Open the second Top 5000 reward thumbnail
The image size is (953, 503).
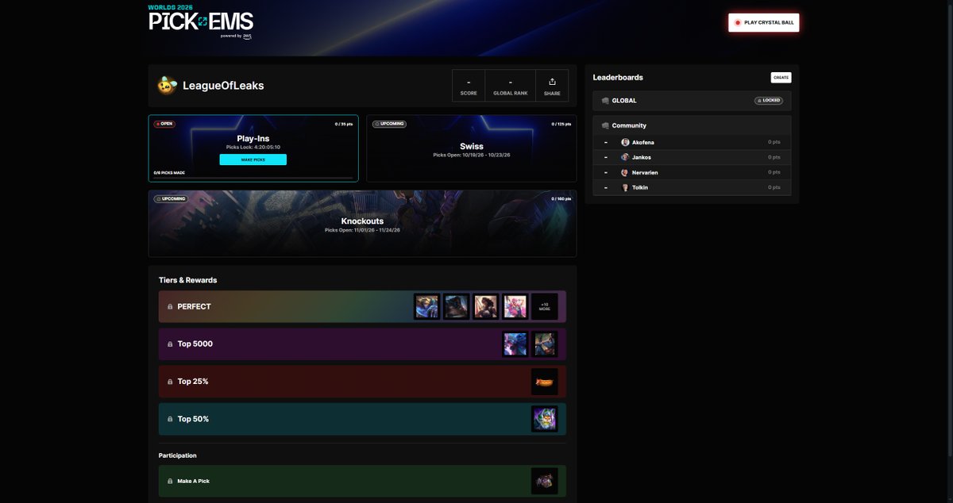[x=545, y=344]
